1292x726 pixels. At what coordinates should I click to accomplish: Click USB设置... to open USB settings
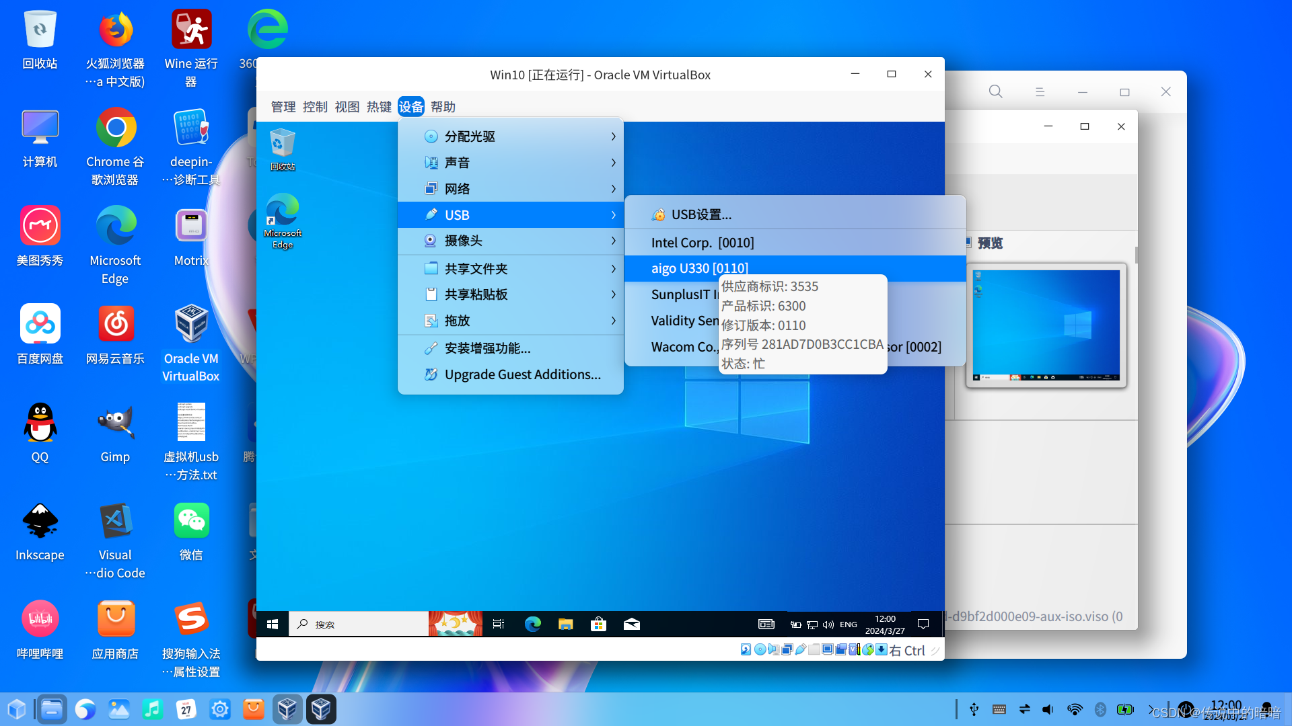coord(701,214)
